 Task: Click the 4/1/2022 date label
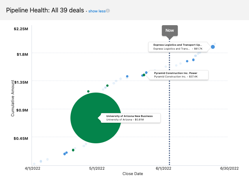click(x=33, y=168)
